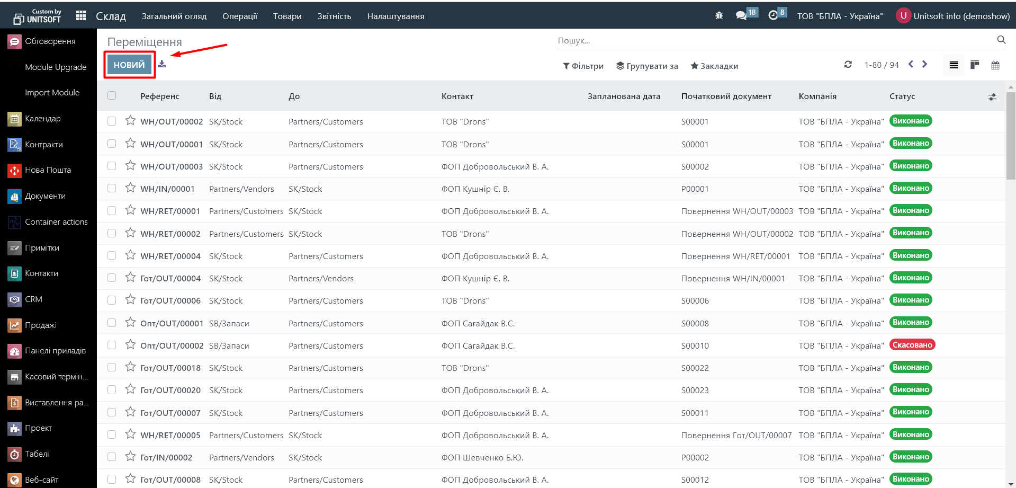Open the Закладки favorites dropdown
Screen dimensions: 1016x488
(x=714, y=66)
